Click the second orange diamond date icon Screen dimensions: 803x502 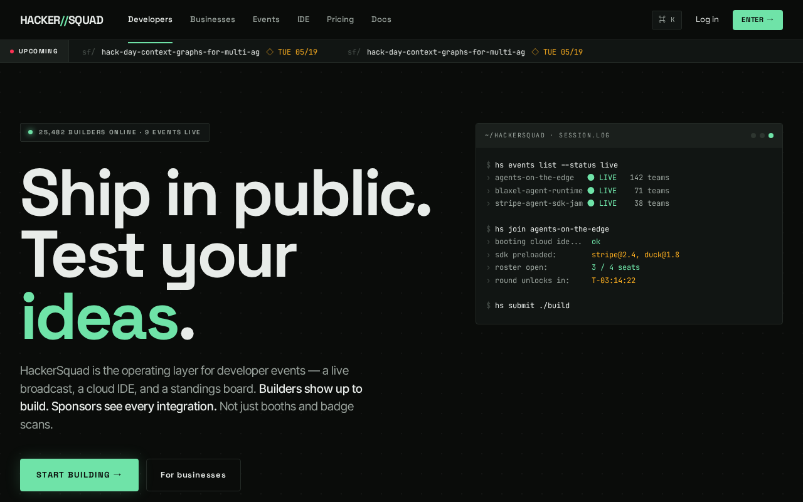(x=535, y=52)
